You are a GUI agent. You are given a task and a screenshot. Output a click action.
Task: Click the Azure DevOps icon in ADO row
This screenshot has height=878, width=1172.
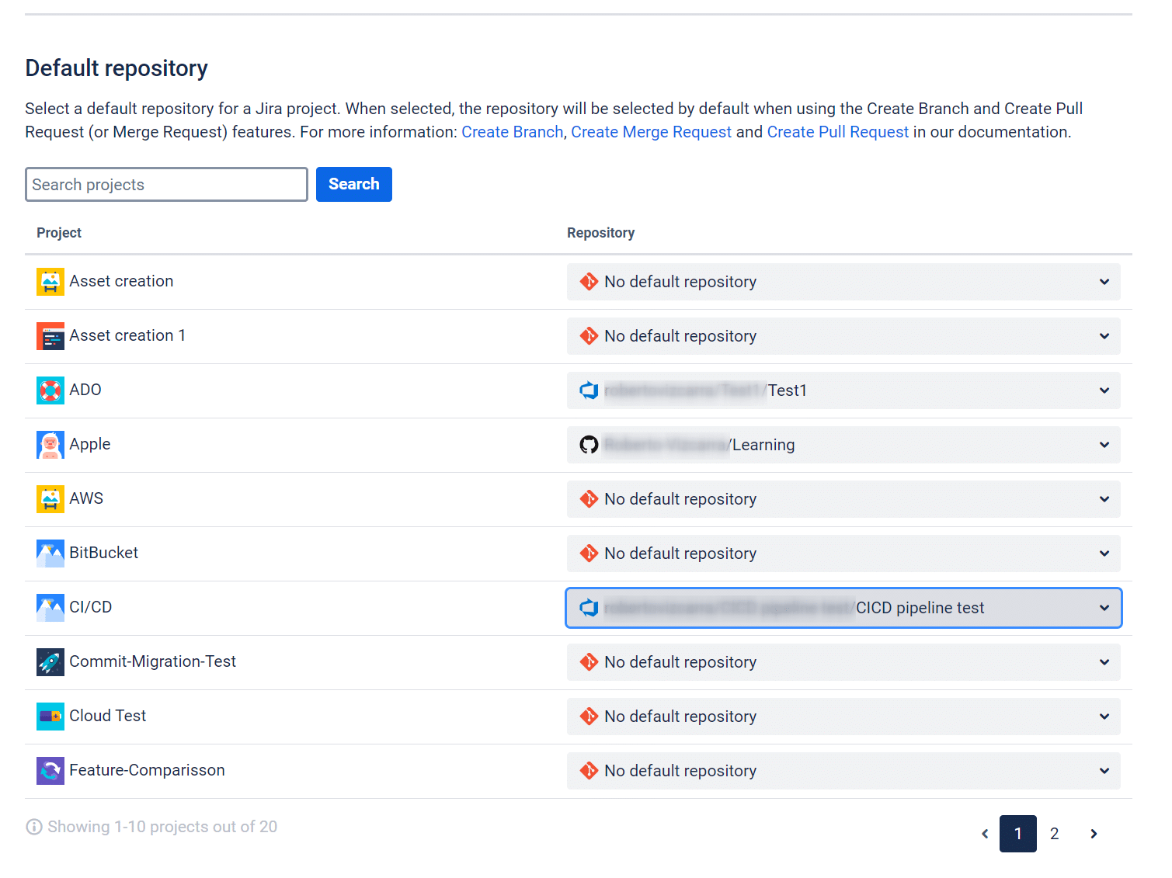click(589, 390)
